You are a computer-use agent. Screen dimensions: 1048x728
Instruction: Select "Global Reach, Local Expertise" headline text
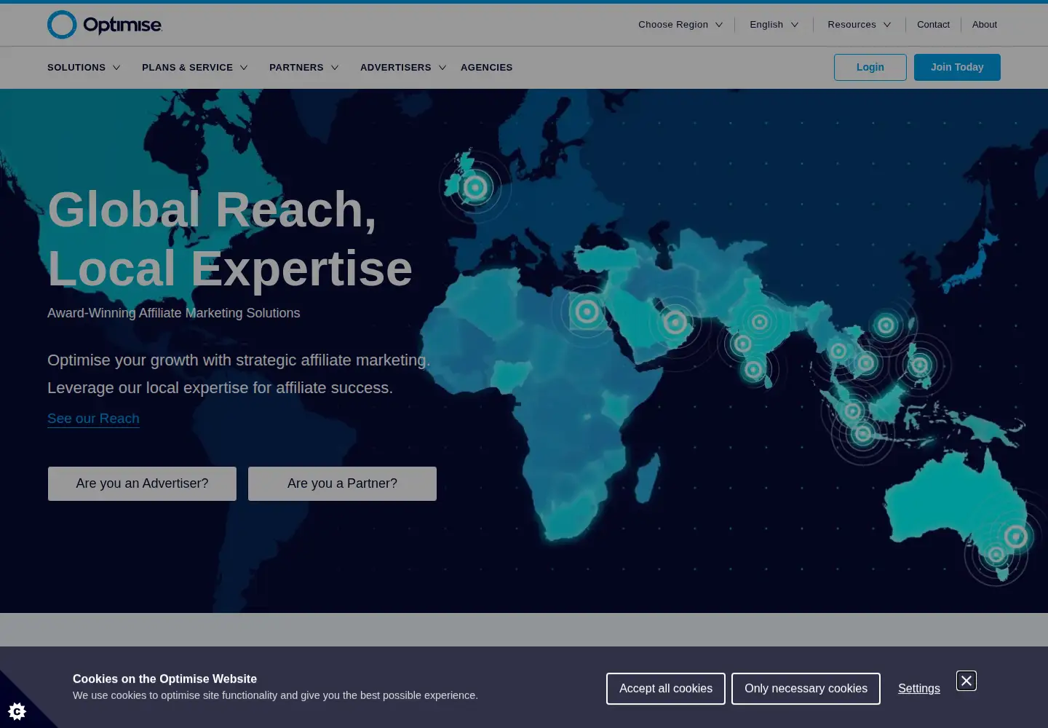[x=230, y=239]
